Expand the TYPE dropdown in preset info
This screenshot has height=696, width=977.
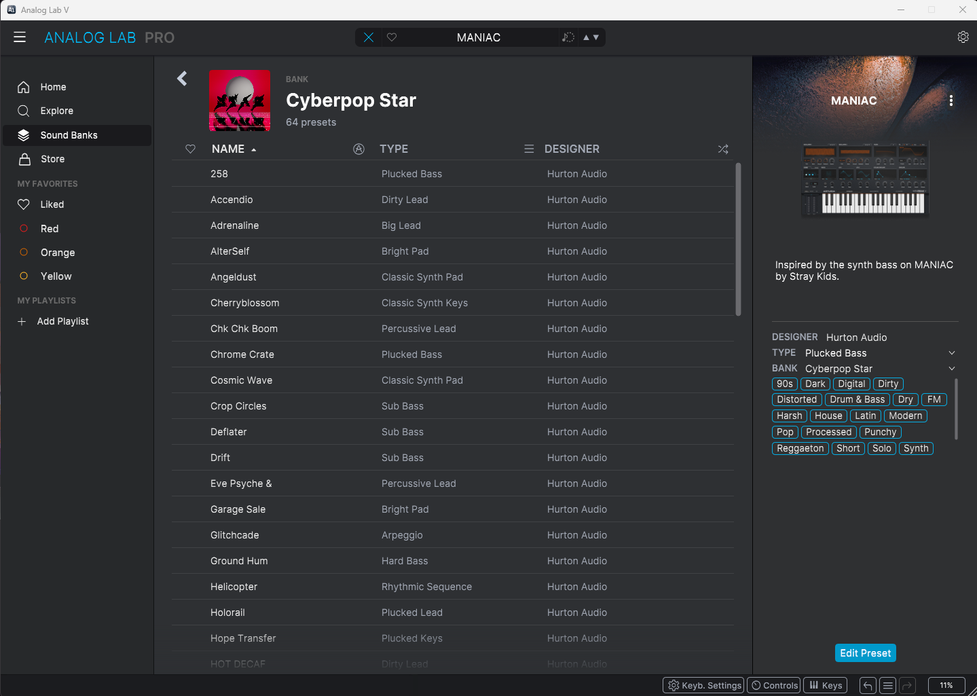tap(952, 353)
